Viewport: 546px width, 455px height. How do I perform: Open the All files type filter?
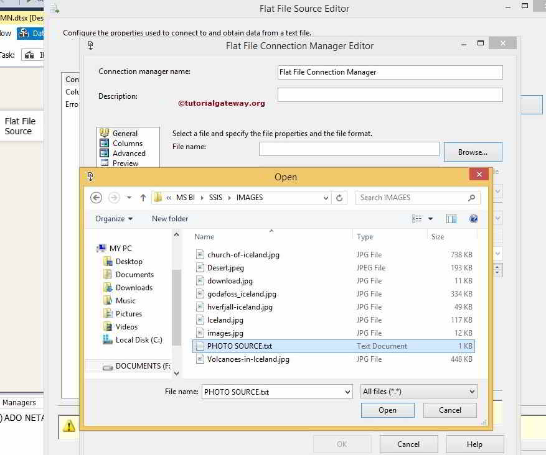click(x=418, y=392)
